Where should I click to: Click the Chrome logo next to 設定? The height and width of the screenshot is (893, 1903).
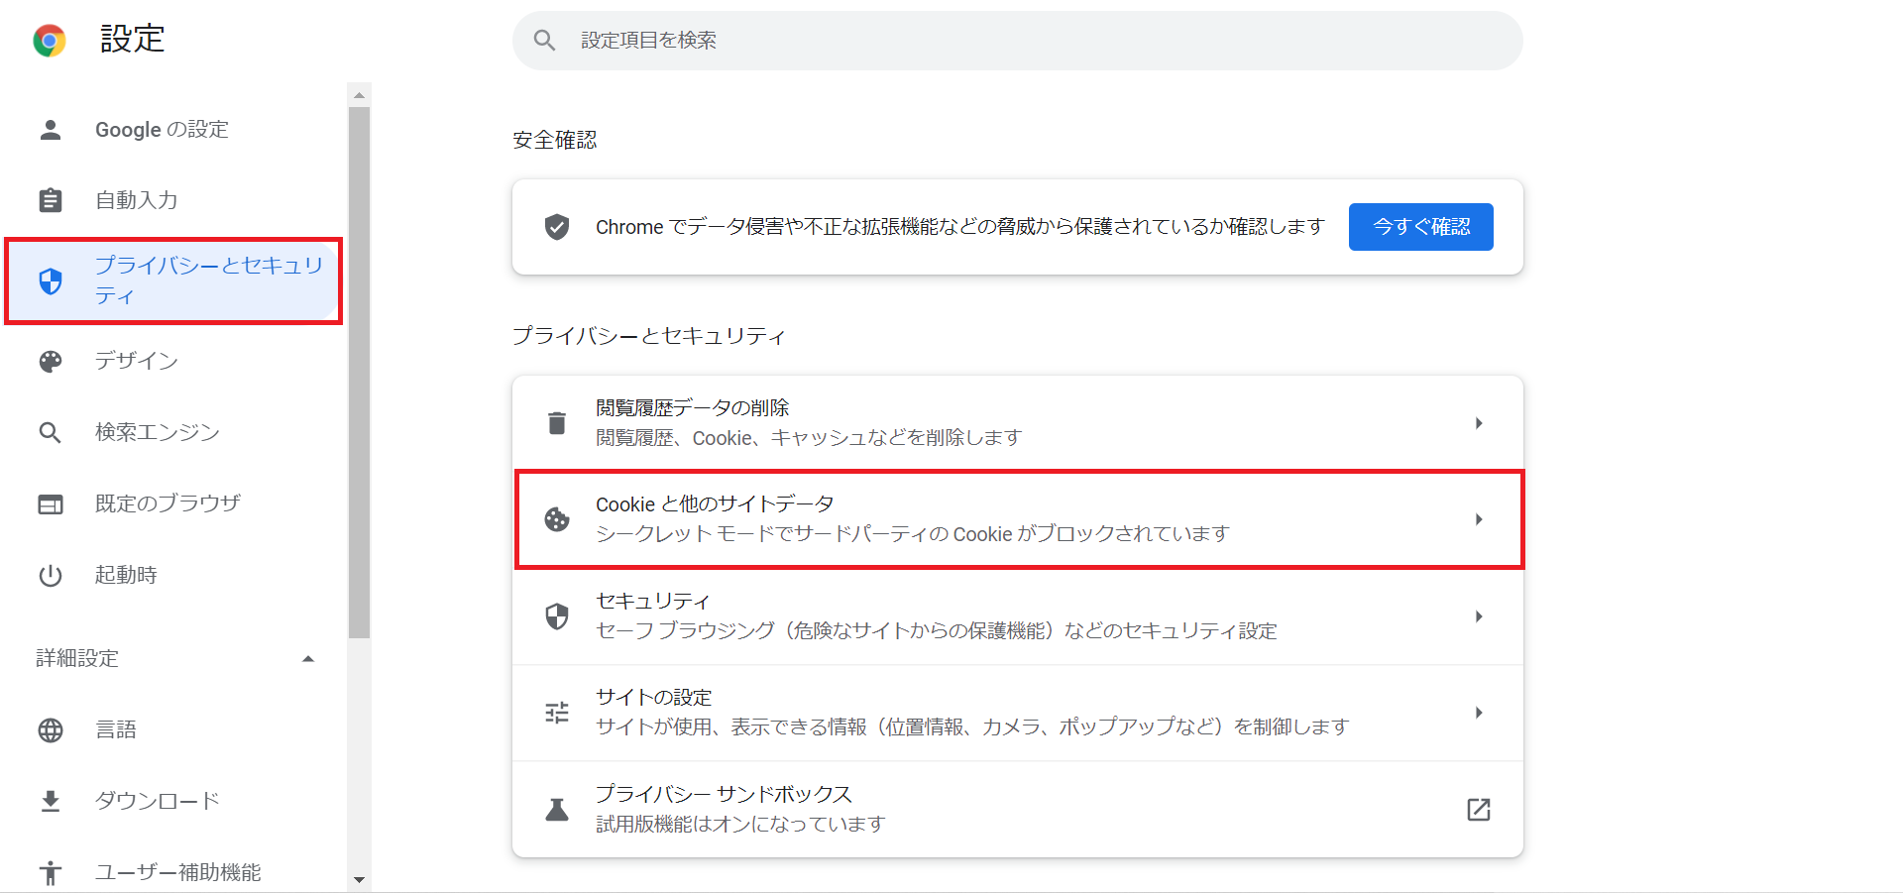(x=49, y=40)
